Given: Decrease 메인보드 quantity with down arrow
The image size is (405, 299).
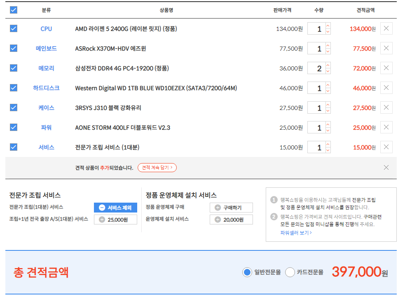Looking at the screenshot, I should point(328,51).
